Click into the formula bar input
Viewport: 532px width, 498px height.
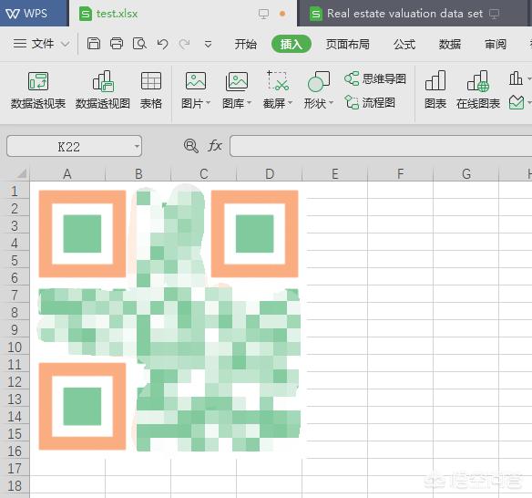pos(381,146)
